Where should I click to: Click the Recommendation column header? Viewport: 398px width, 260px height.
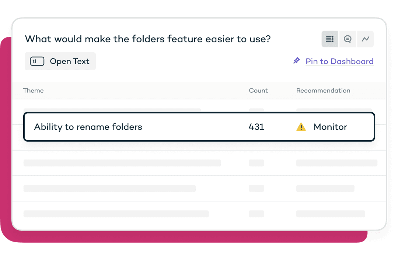[323, 91]
